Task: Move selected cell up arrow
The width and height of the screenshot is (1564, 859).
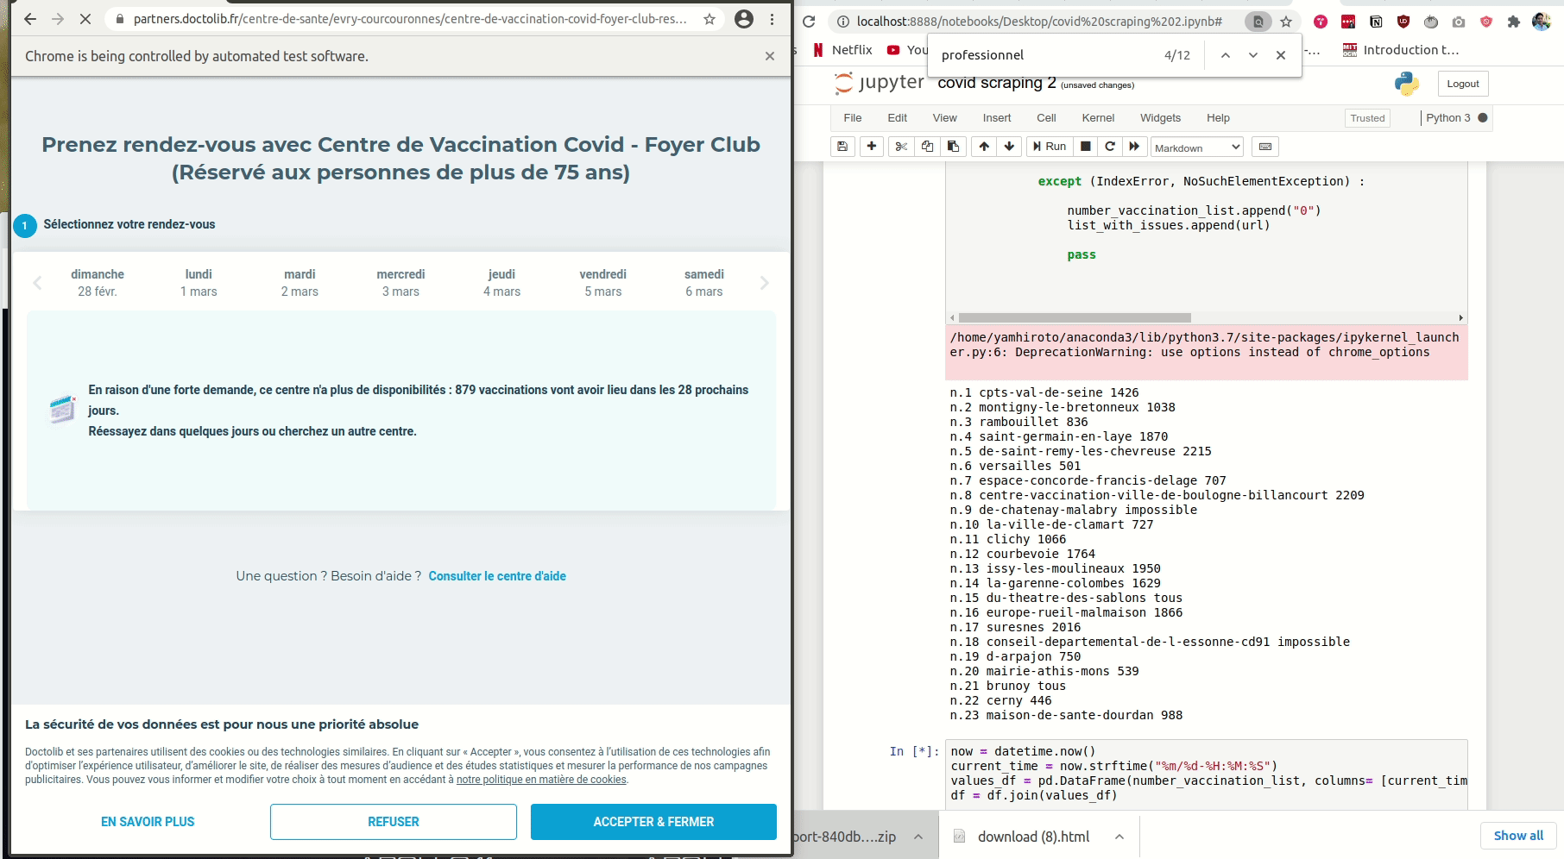Action: pos(984,147)
